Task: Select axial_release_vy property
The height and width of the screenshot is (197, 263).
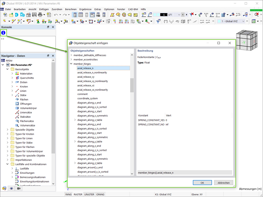Action: coord(86,77)
